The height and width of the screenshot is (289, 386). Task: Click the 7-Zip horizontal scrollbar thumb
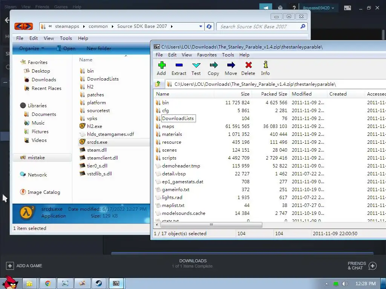click(211, 225)
